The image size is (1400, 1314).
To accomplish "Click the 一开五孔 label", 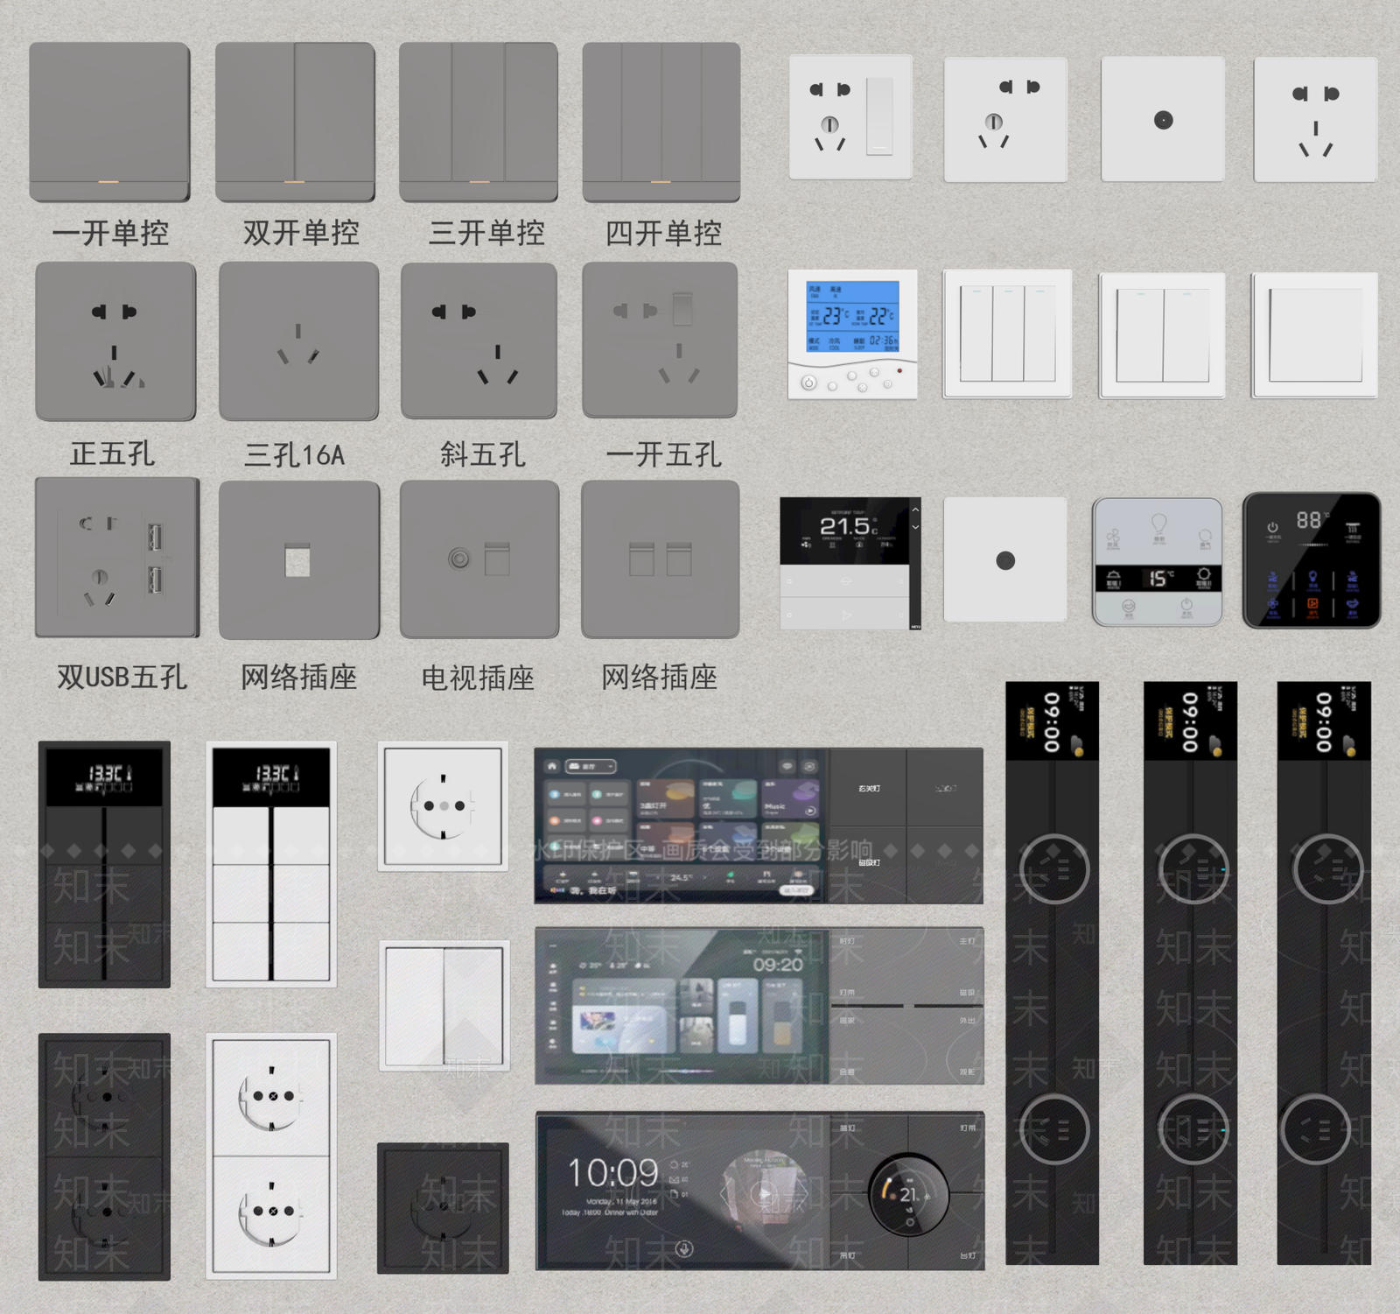I will point(663,453).
